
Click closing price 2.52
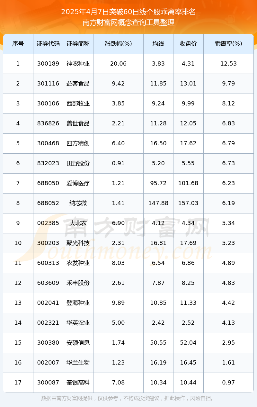(188, 323)
